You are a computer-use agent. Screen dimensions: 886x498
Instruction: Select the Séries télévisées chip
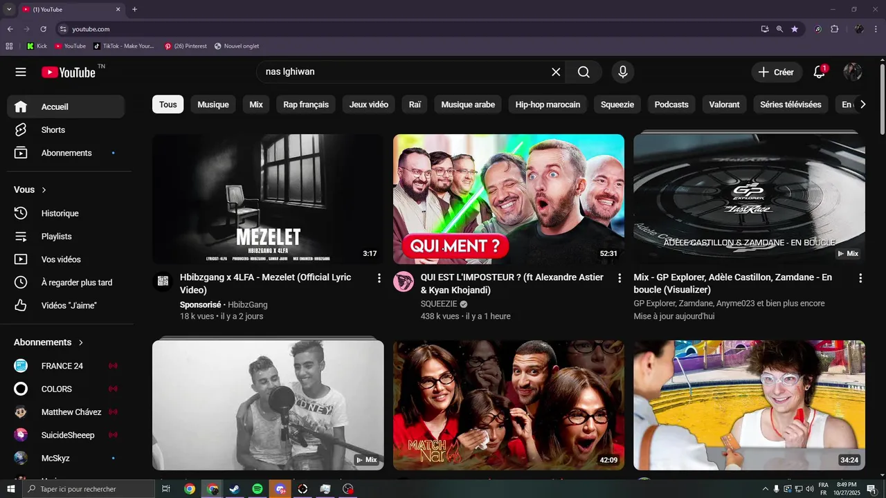click(x=790, y=104)
